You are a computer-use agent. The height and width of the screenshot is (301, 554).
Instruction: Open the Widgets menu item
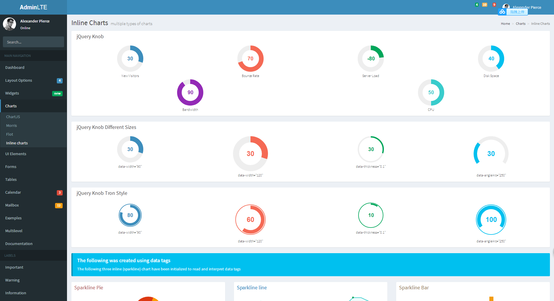tap(33, 93)
